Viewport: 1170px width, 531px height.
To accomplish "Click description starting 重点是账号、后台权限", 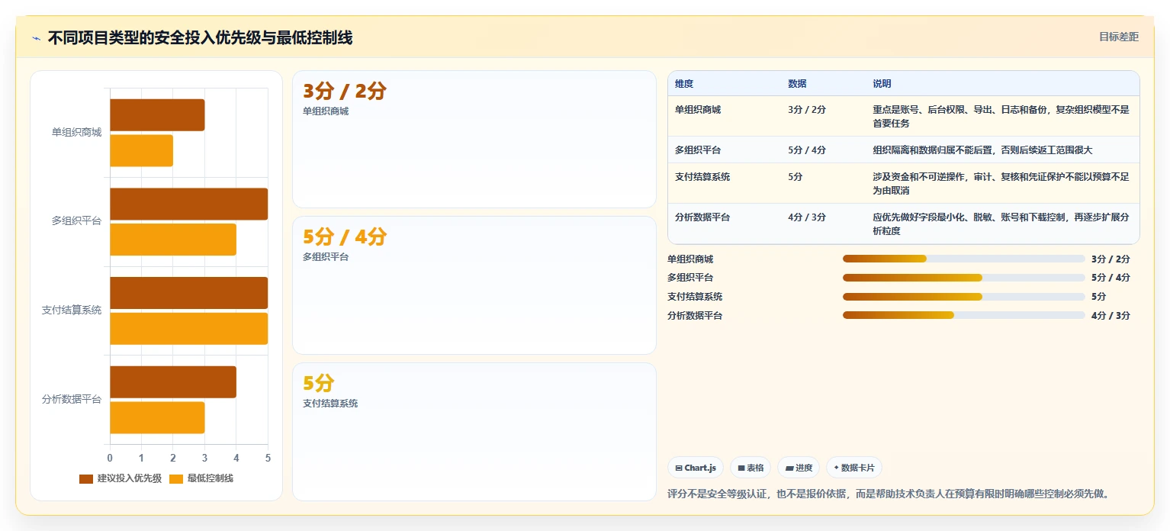I will [1001, 117].
